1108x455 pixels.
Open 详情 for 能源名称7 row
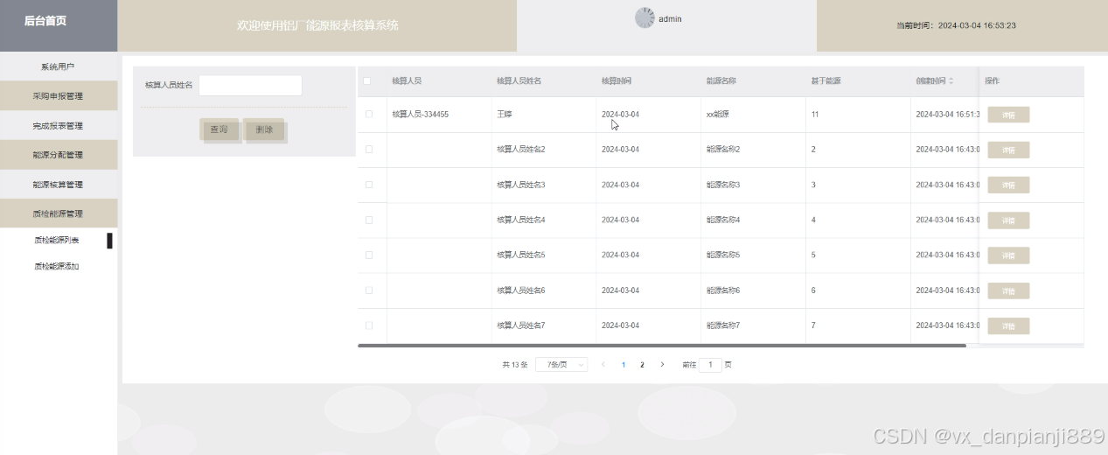coord(1008,325)
